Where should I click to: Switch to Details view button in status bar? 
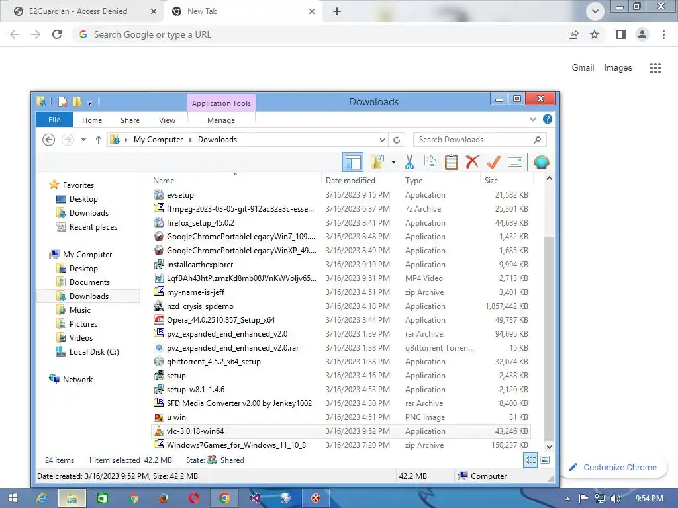point(530,460)
